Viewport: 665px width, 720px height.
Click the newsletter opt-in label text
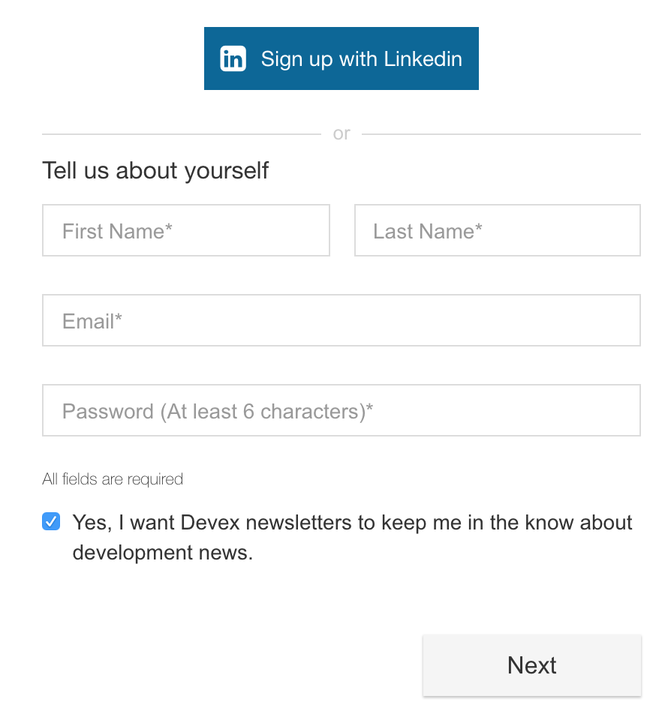(352, 537)
